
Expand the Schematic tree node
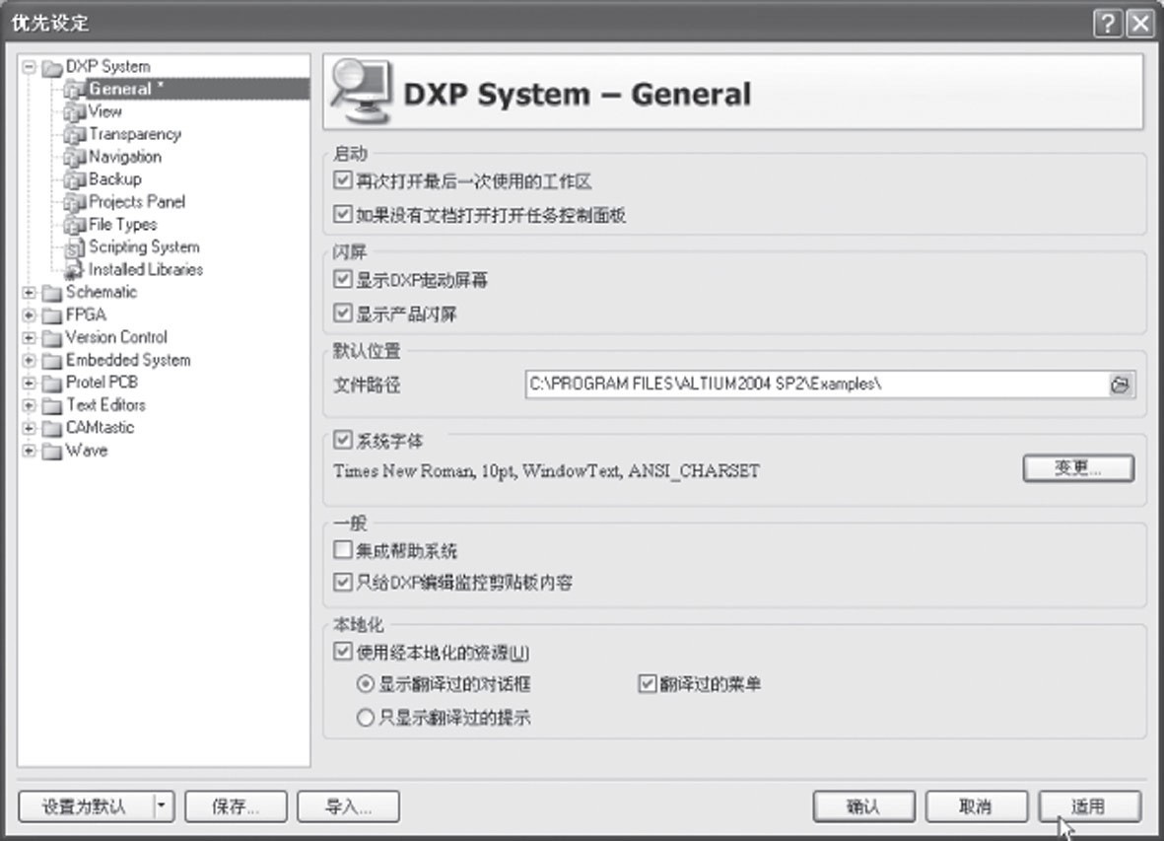click(29, 293)
